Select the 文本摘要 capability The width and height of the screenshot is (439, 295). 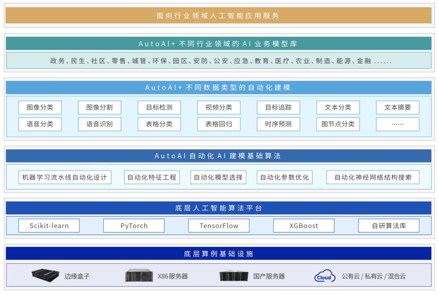[397, 107]
